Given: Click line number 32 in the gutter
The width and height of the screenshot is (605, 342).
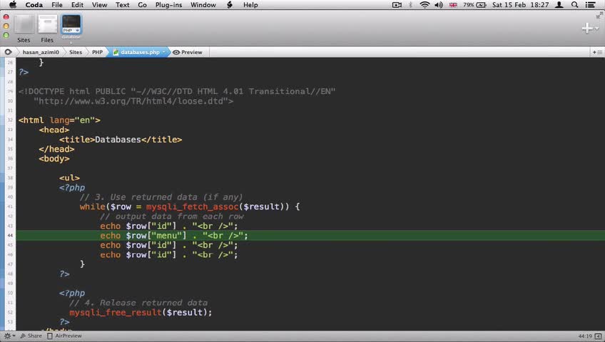Looking at the screenshot, I should 10,120.
